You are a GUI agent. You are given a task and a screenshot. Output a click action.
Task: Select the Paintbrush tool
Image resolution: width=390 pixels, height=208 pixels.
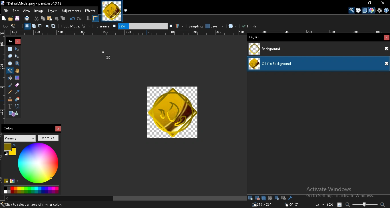[x=10, y=85]
